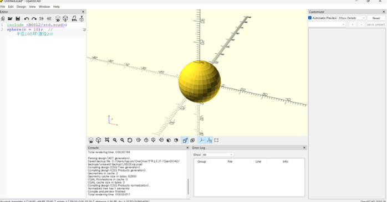Open the Help menu
This screenshot has width=387, height=202.
[56, 7]
